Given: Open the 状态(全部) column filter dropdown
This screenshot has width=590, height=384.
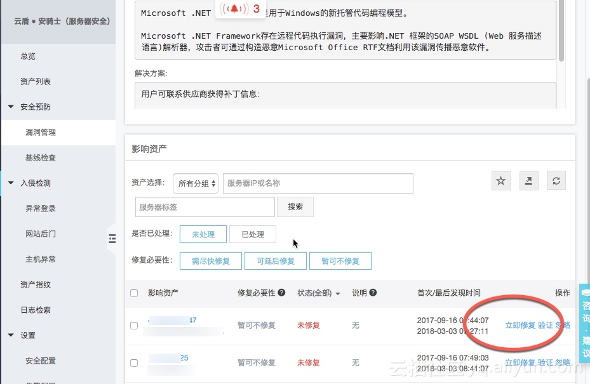Looking at the screenshot, I should pyautogui.click(x=319, y=293).
